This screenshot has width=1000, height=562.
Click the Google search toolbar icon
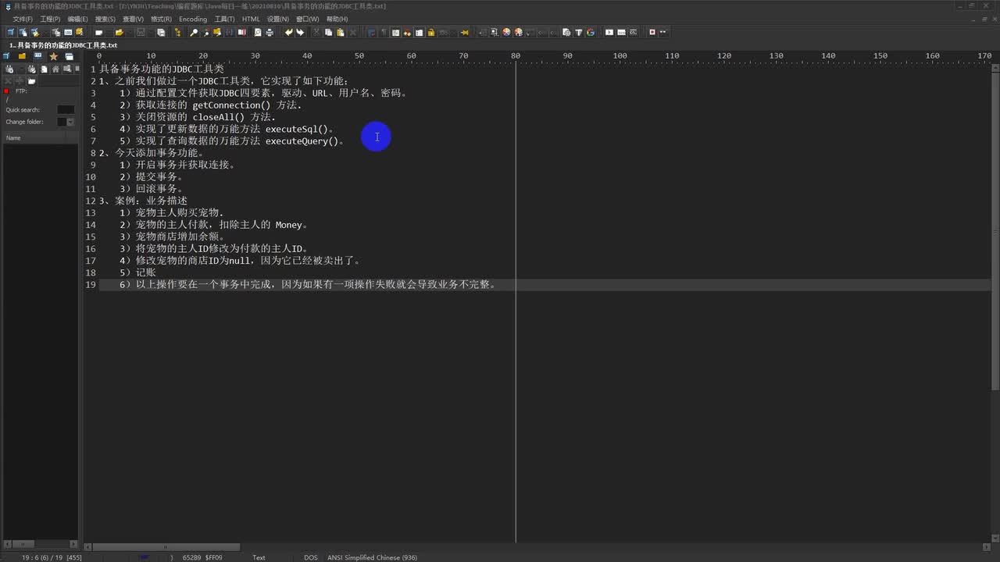click(590, 32)
